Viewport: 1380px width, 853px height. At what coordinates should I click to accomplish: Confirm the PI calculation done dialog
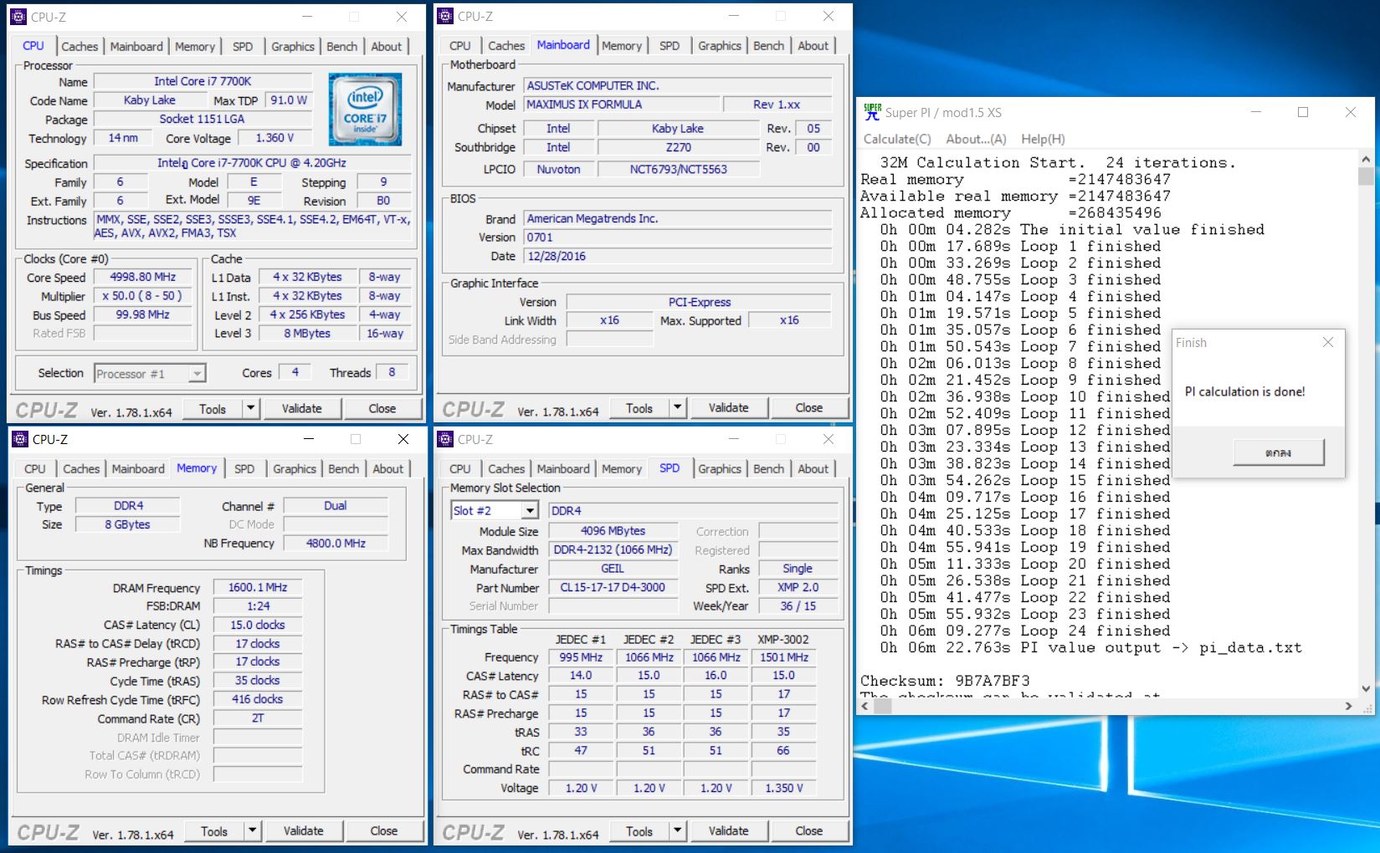(x=1278, y=452)
